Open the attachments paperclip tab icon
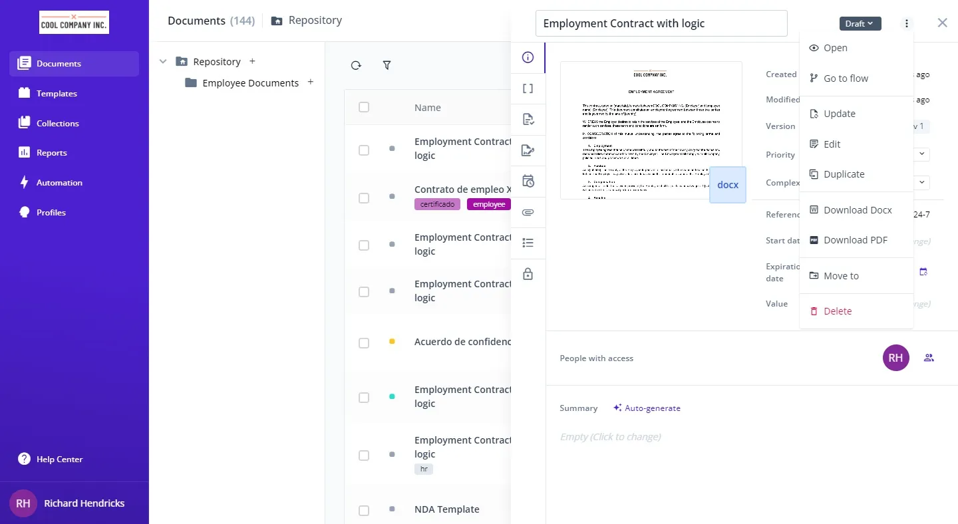Image resolution: width=958 pixels, height=524 pixels. pyautogui.click(x=528, y=213)
